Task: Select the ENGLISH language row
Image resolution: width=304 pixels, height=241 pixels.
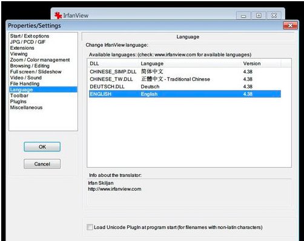Action: (185, 94)
